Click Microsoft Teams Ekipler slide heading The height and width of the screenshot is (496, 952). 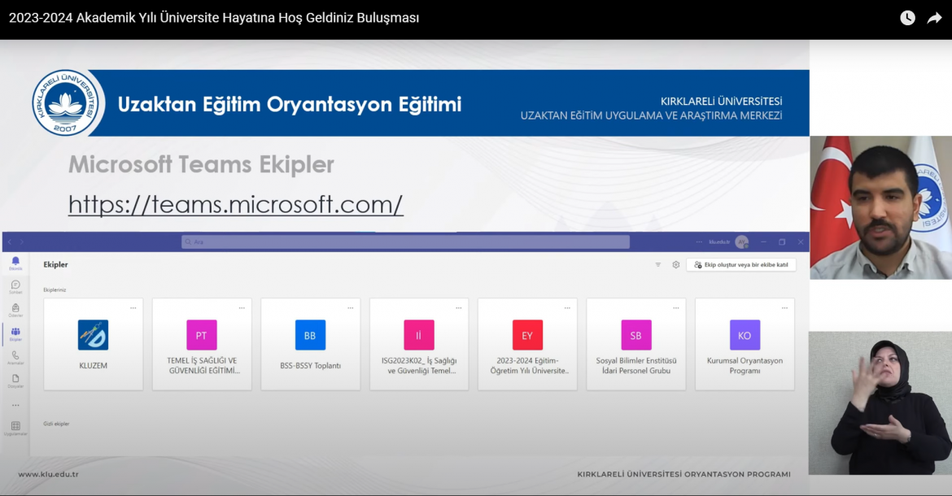(x=201, y=164)
